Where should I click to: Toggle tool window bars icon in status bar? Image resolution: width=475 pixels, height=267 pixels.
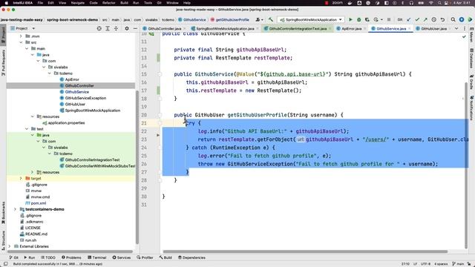[5, 264]
